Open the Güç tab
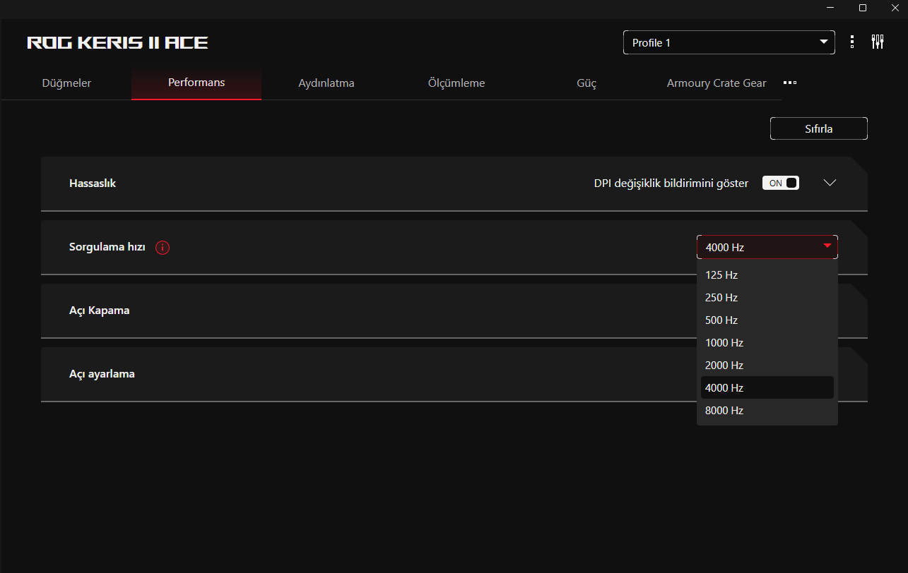The image size is (908, 573). point(586,83)
